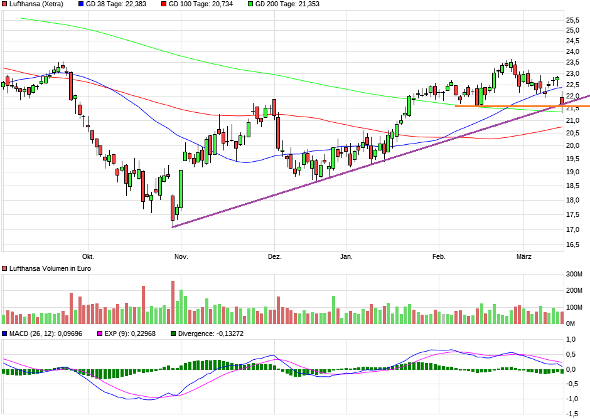Select the 'EXP (9): 0,22968' label
This screenshot has width=590, height=420.
(x=130, y=333)
